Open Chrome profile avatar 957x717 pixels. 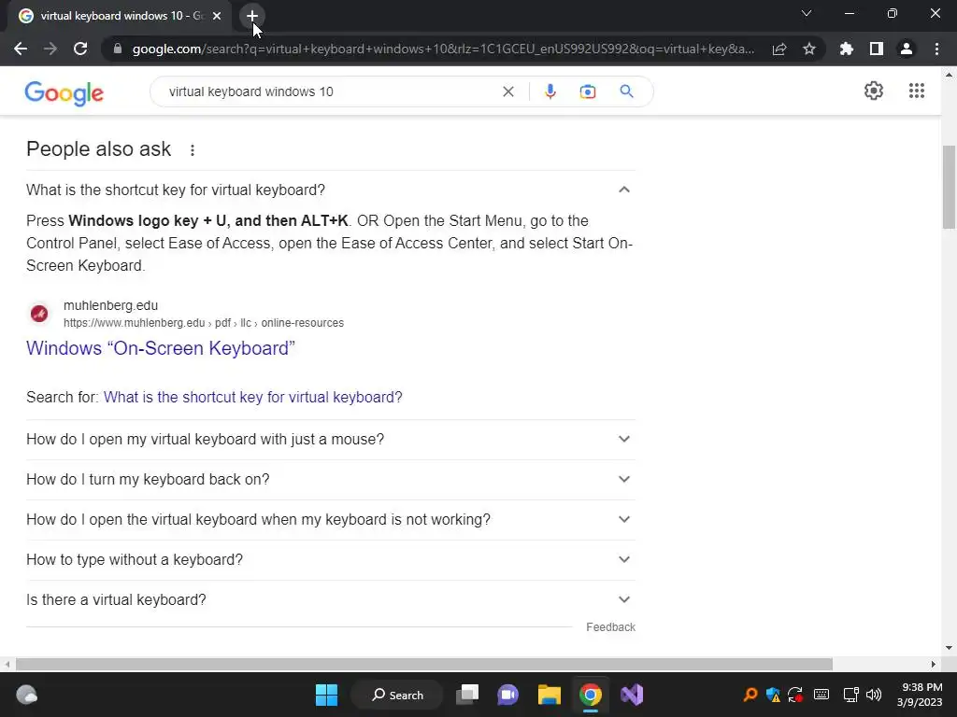click(x=907, y=49)
